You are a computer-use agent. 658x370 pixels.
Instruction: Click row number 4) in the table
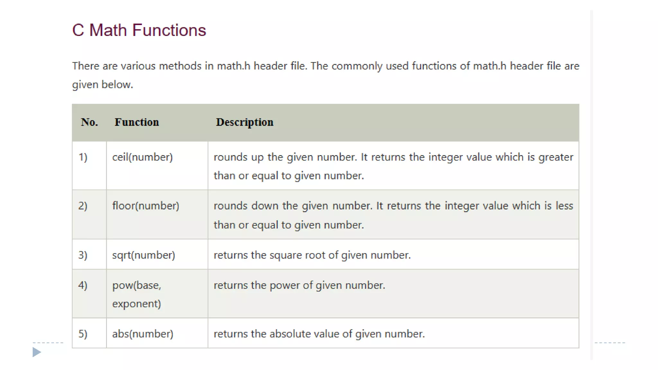[83, 285]
